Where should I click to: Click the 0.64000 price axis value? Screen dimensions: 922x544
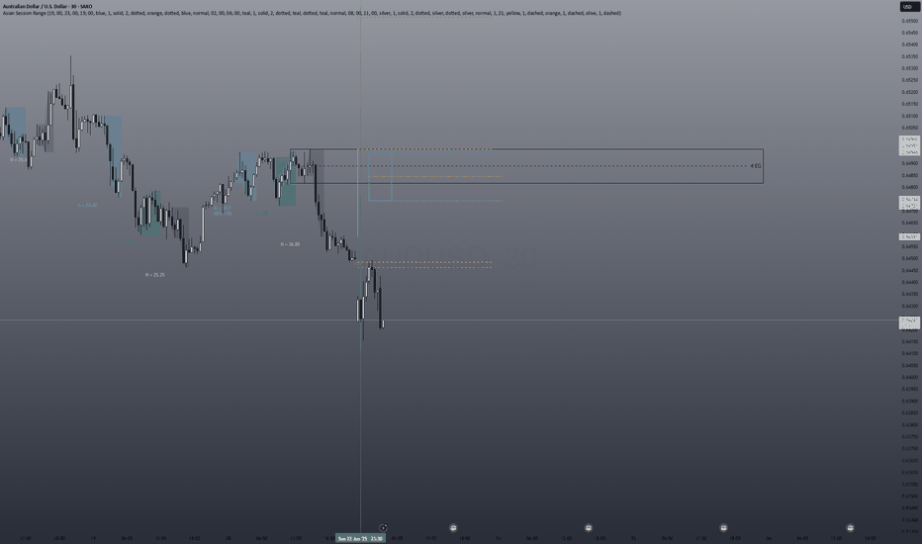pyautogui.click(x=910, y=377)
